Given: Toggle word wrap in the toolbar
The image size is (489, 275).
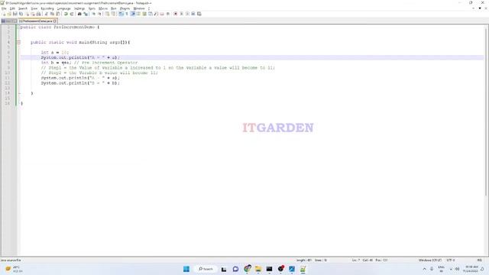Looking at the screenshot, I should (121, 14).
